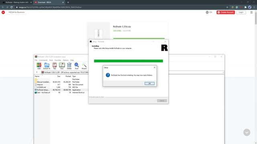Open the Chrome three-dot menu
Image resolution: width=257 pixels, height=144 pixels.
[254, 7]
